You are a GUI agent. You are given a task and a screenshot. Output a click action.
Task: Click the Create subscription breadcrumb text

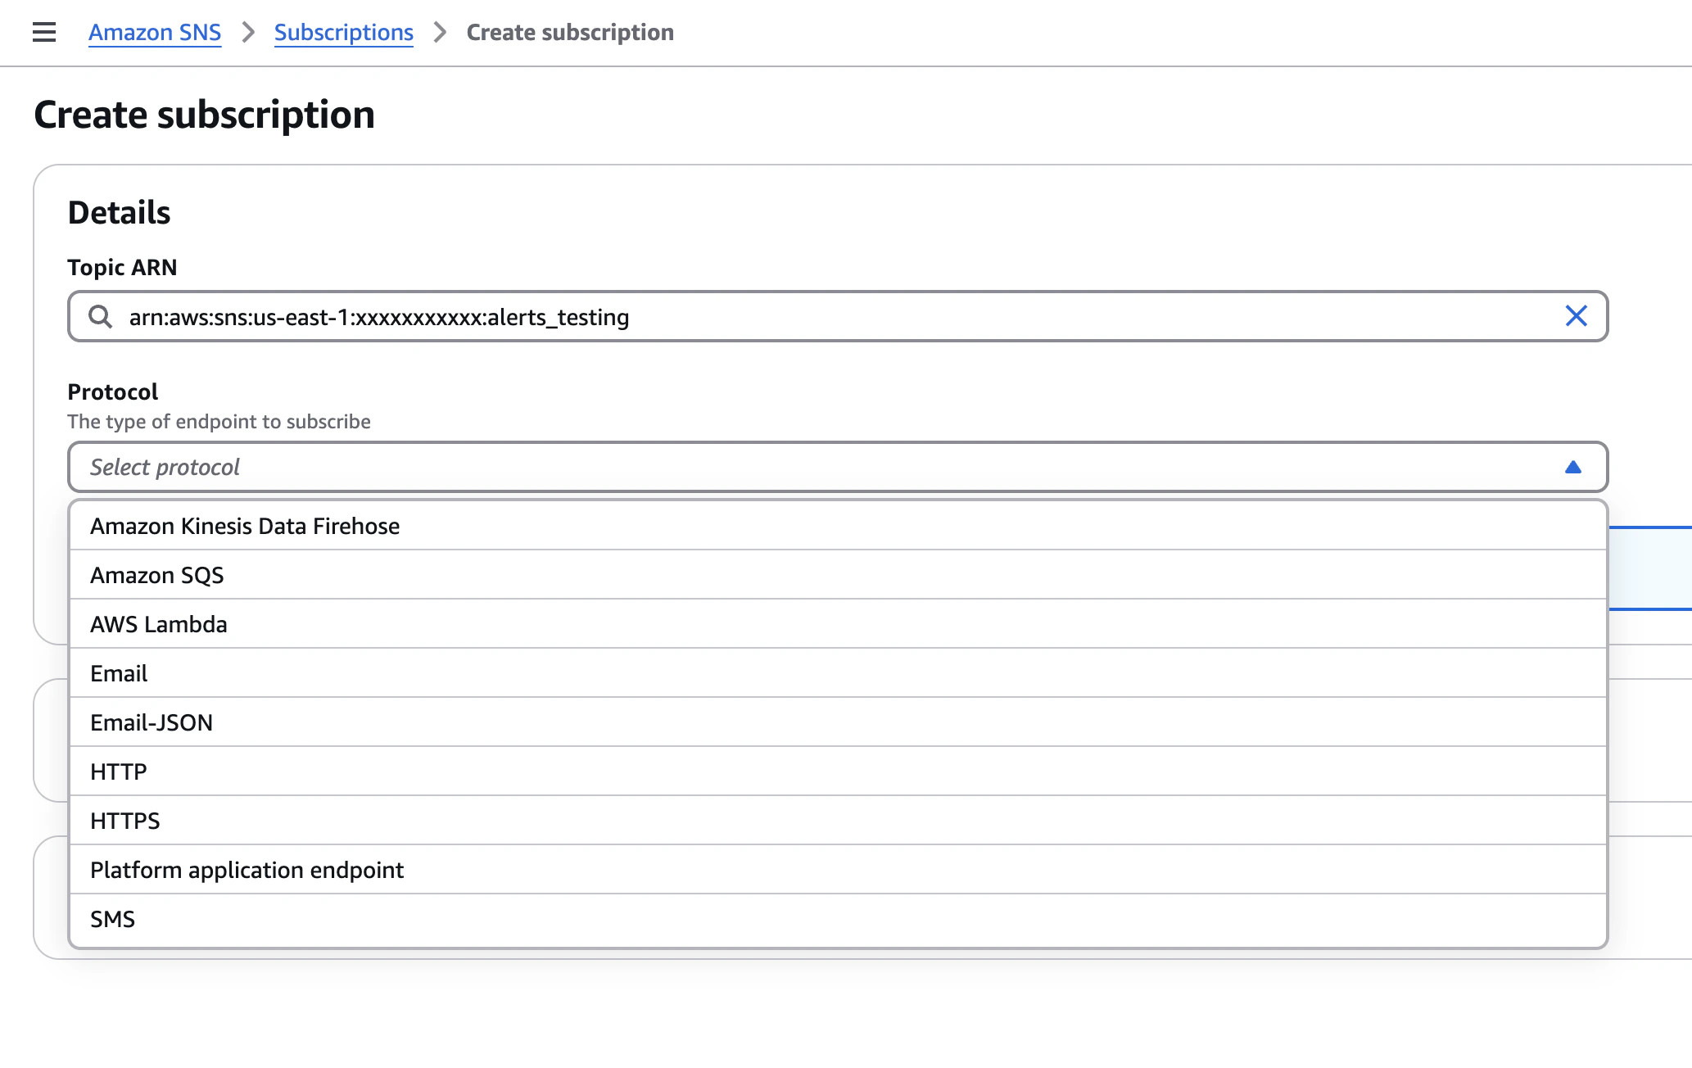coord(570,32)
